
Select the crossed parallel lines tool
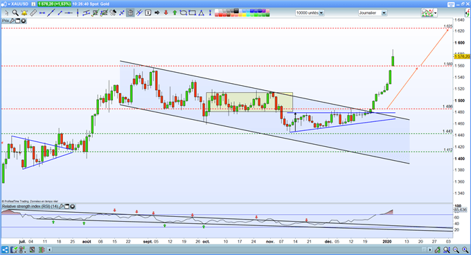pos(139,12)
